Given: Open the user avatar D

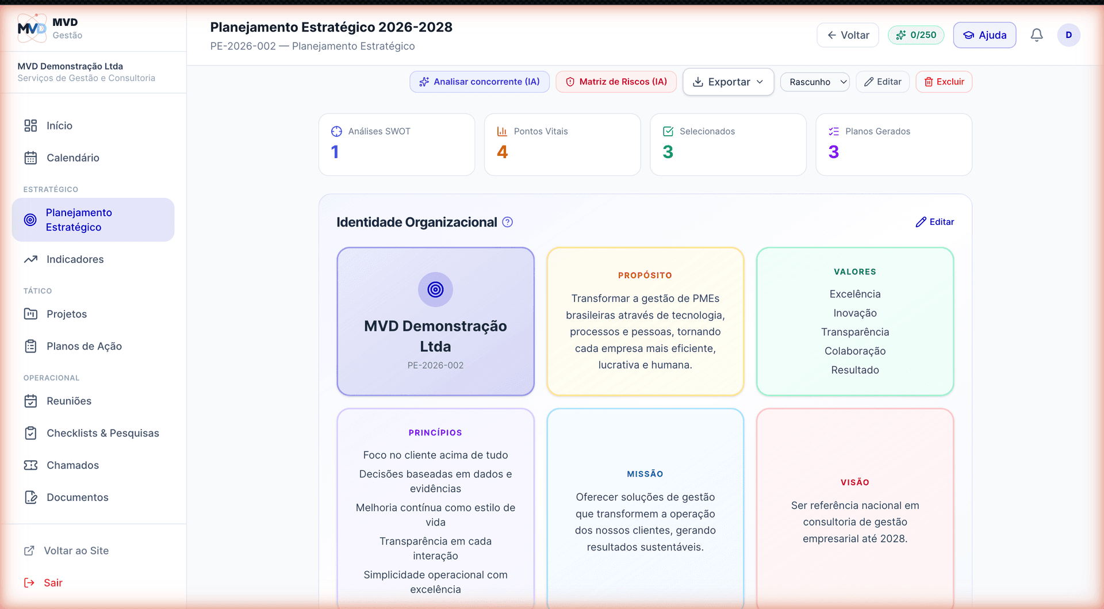Looking at the screenshot, I should 1069,35.
